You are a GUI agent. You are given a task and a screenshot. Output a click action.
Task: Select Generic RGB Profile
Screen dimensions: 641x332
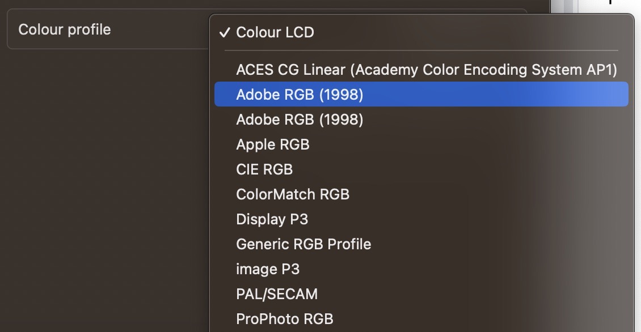(421, 244)
